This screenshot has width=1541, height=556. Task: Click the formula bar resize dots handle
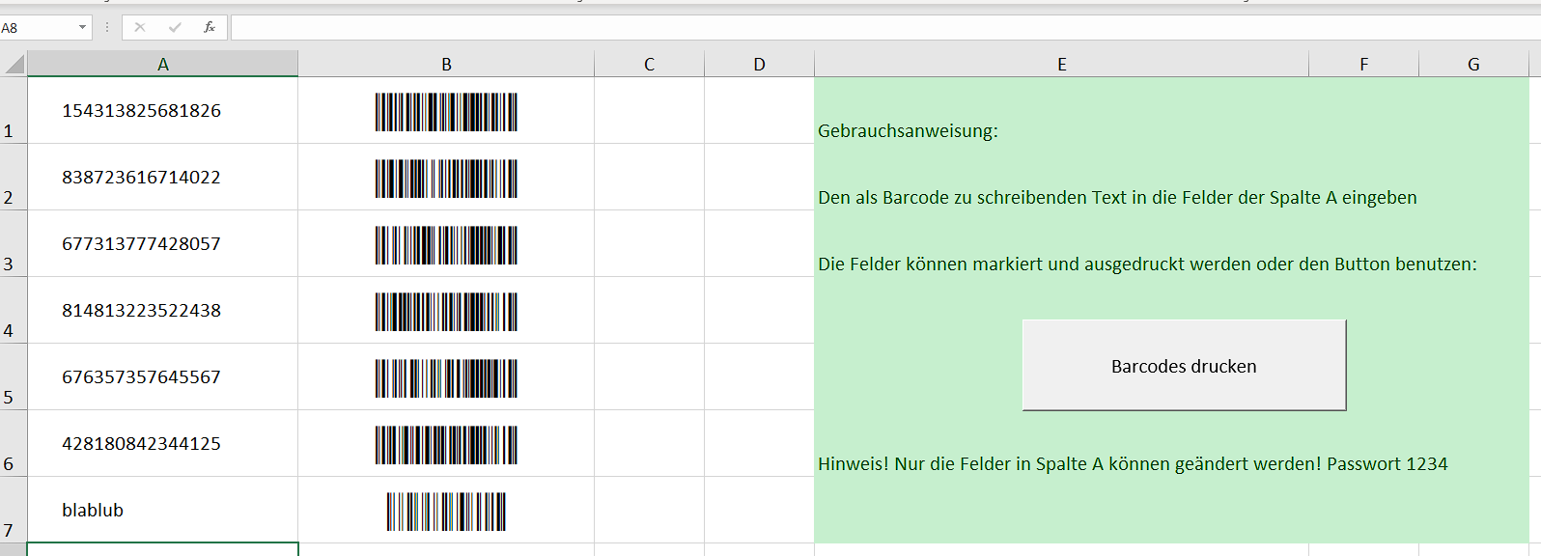click(107, 28)
